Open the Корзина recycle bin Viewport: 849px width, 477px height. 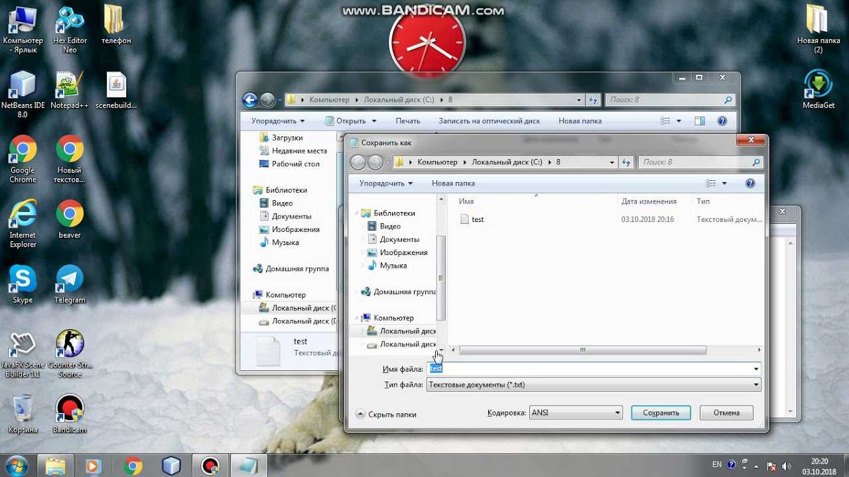point(22,404)
